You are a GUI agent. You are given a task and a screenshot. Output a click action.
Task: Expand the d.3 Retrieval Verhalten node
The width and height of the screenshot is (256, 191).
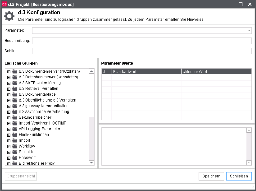9,89
